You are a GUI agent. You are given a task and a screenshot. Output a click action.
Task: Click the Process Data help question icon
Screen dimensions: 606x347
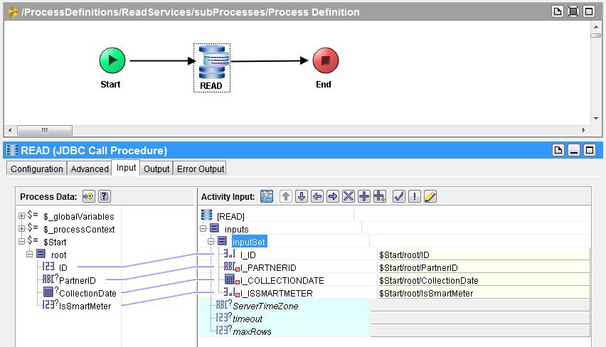click(104, 197)
